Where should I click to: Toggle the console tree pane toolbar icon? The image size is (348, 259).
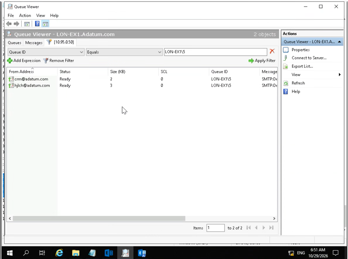coord(27,24)
